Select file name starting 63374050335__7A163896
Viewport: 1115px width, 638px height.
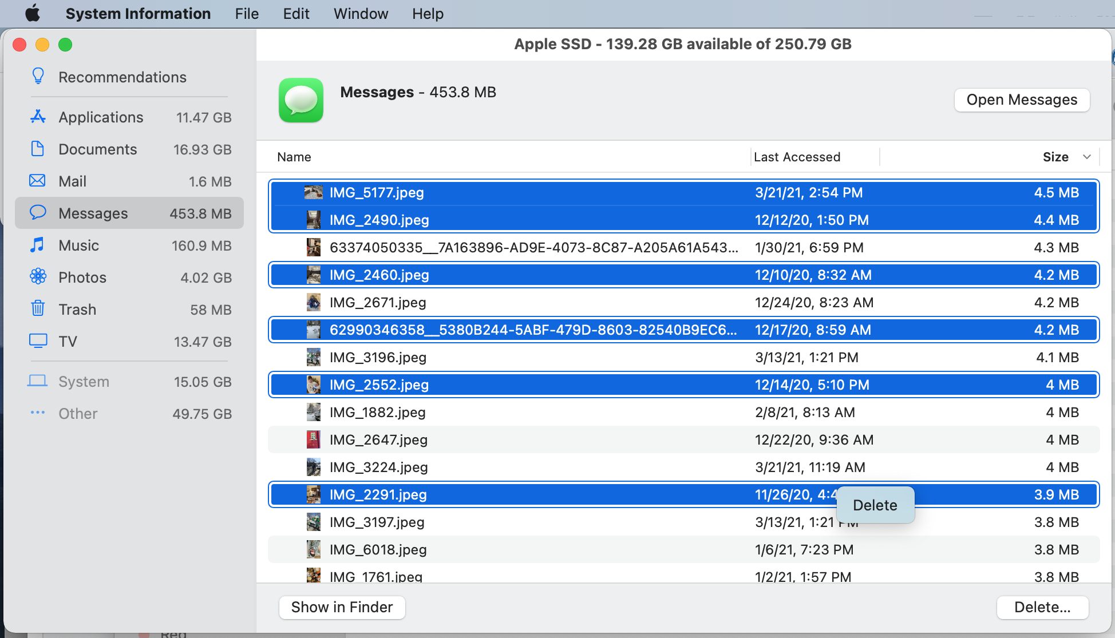[x=533, y=247]
